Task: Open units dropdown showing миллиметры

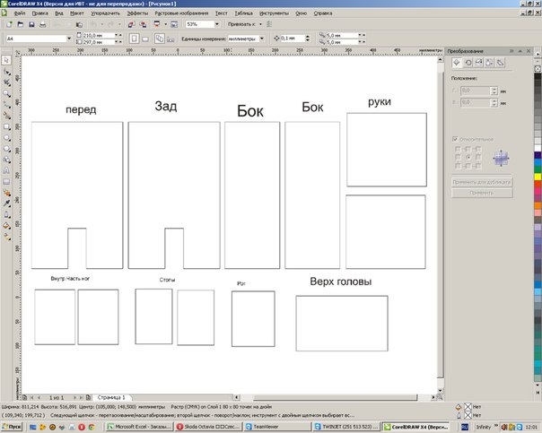Action: click(x=262, y=39)
